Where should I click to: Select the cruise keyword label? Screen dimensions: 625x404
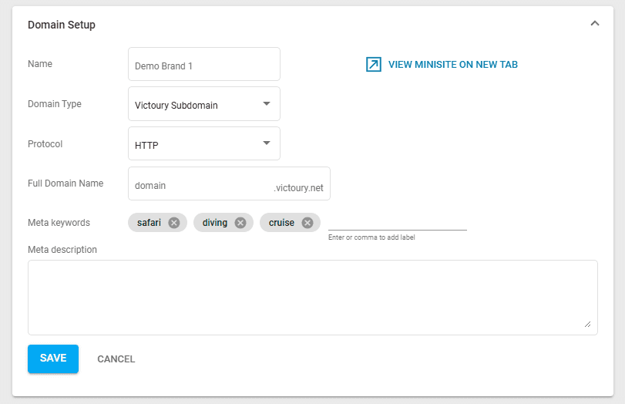281,223
